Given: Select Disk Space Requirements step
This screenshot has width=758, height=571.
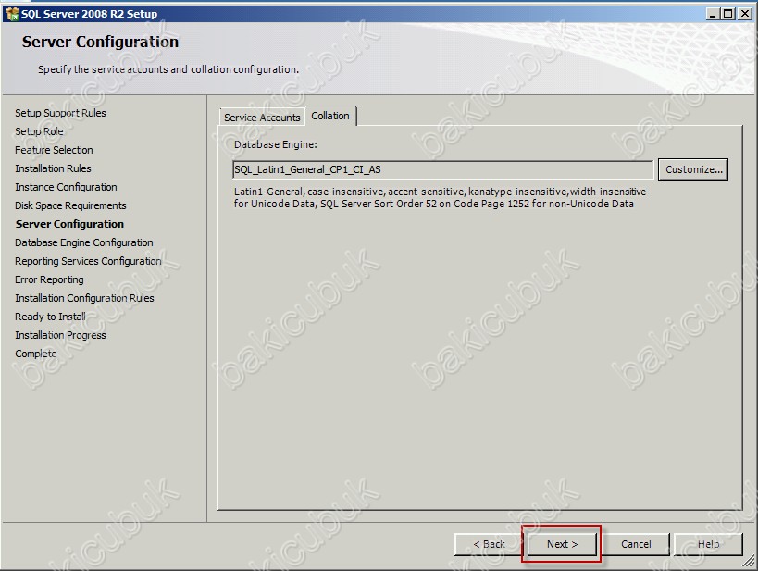Looking at the screenshot, I should pyautogui.click(x=70, y=205).
